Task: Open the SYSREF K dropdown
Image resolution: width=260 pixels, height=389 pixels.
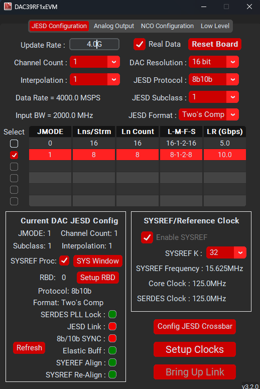Action: [x=226, y=252]
